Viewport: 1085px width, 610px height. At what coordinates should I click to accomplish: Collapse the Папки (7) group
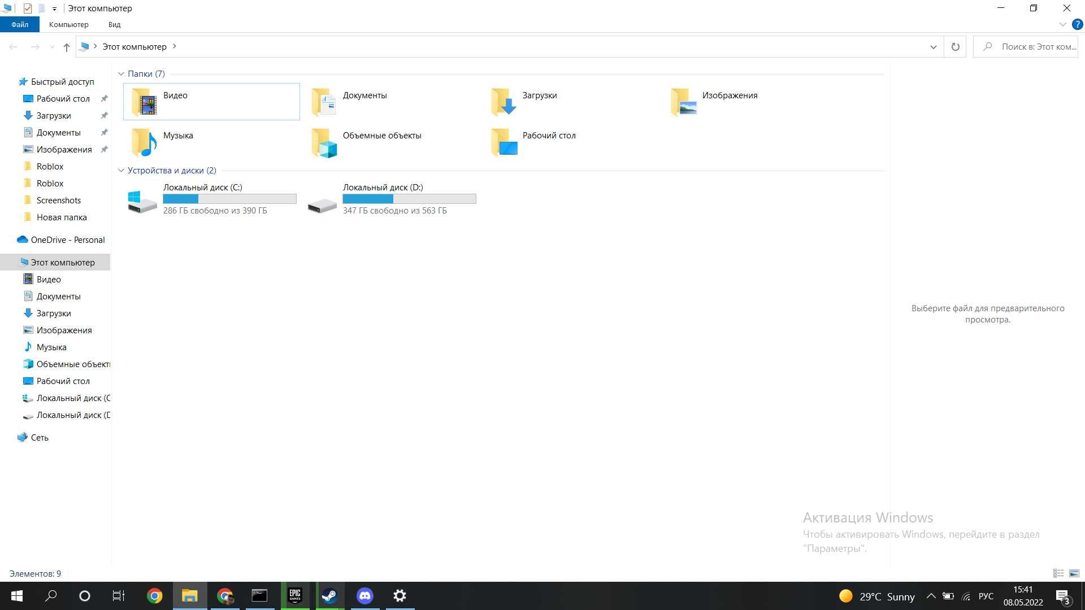121,74
